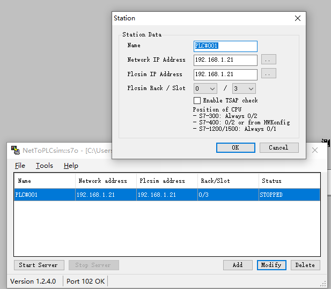This screenshot has width=331, height=289.
Task: Enable the TSAP check checkbox
Action: pyautogui.click(x=197, y=100)
